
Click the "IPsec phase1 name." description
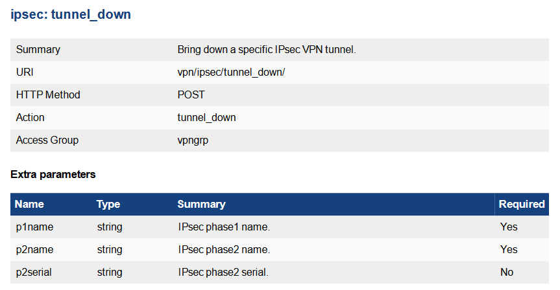point(223,227)
